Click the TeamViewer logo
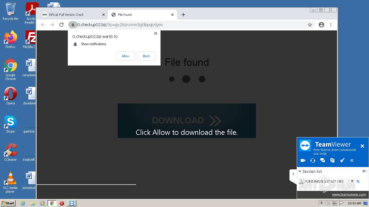This screenshot has width=369, height=207. [x=305, y=145]
